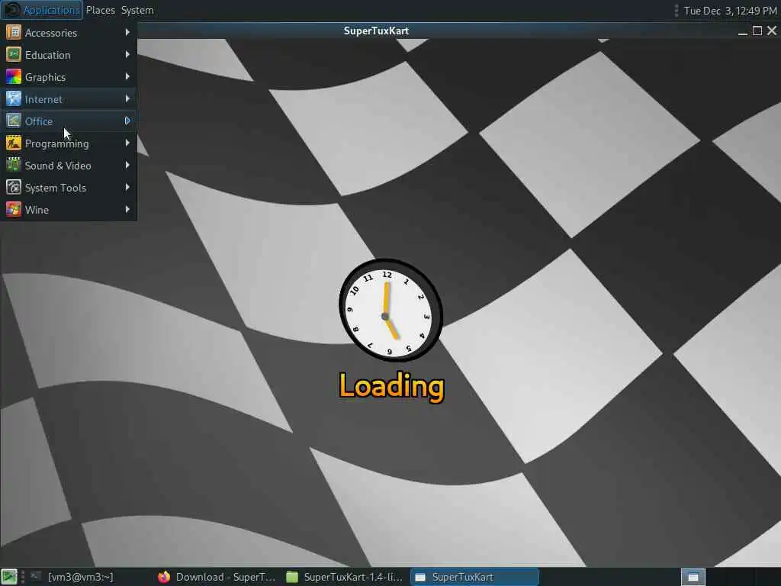
Task: Click the folder icon in taskbar
Action: [x=292, y=577]
